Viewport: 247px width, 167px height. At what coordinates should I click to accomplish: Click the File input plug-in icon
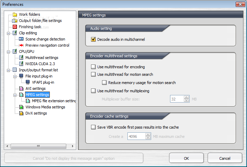point(21,76)
